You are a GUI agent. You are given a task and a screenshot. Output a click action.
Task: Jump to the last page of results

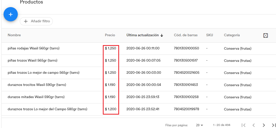(273, 125)
